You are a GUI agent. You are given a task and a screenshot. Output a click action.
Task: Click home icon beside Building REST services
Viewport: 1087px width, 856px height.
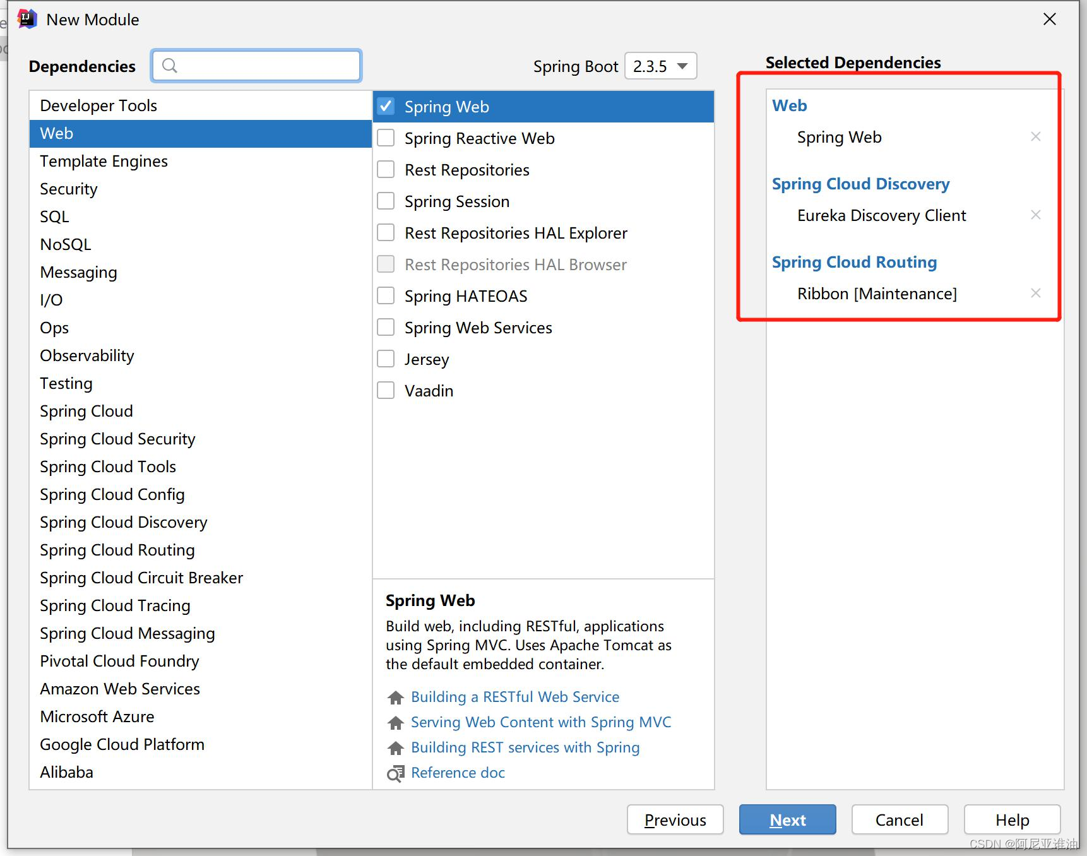coord(396,748)
